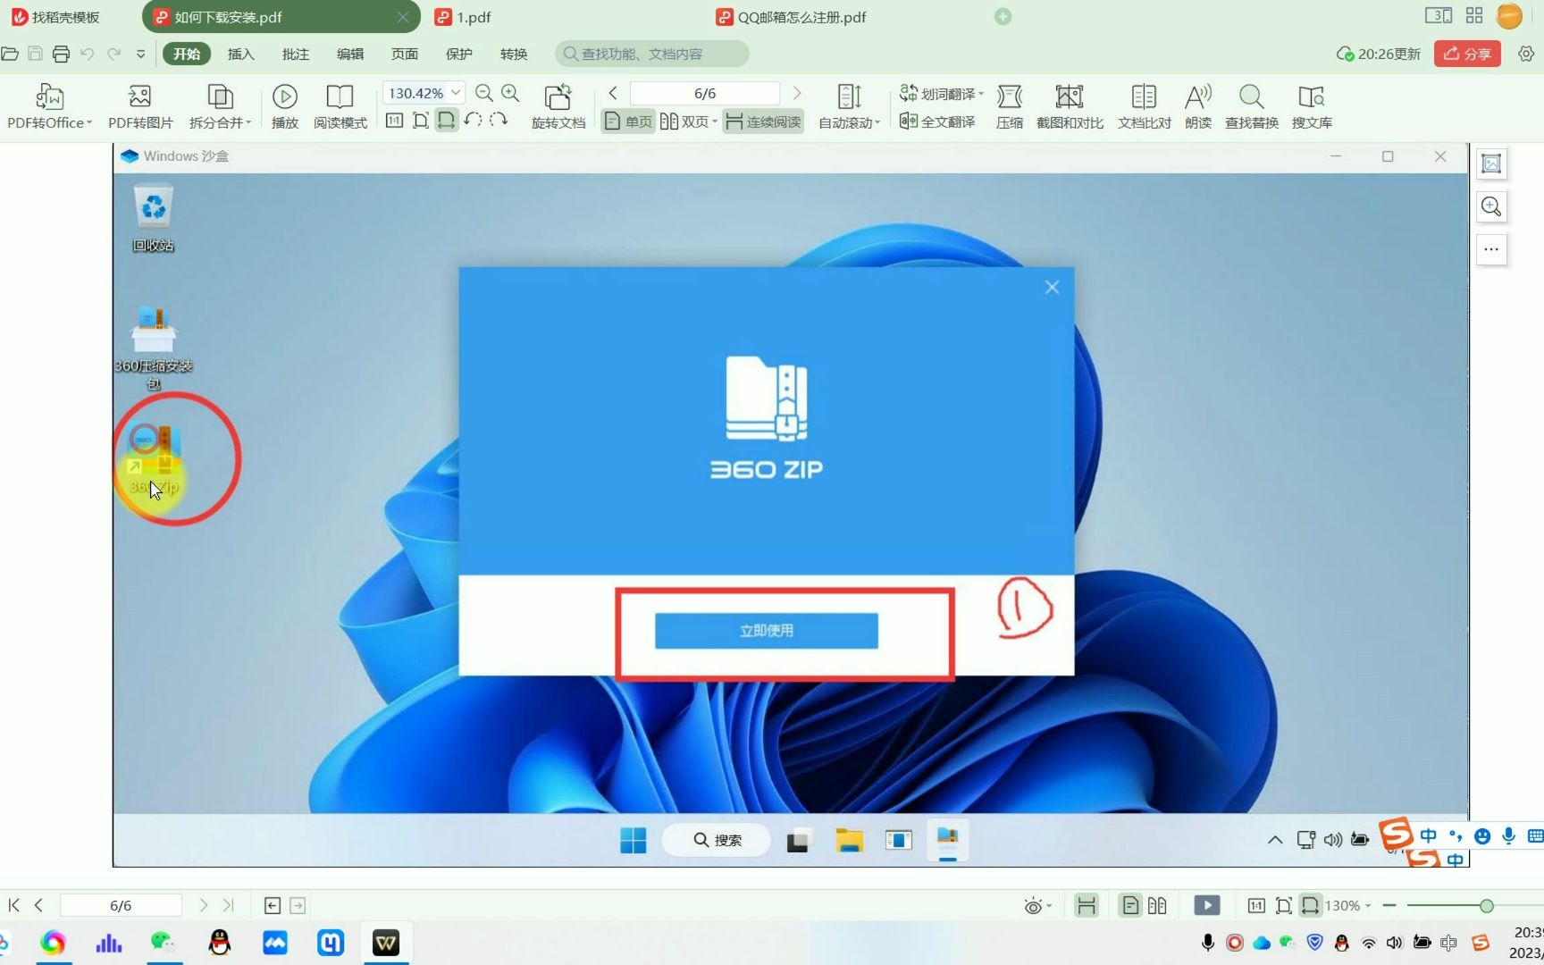This screenshot has width=1544, height=965.
Task: Open 搜文库 library search
Action: [1312, 105]
